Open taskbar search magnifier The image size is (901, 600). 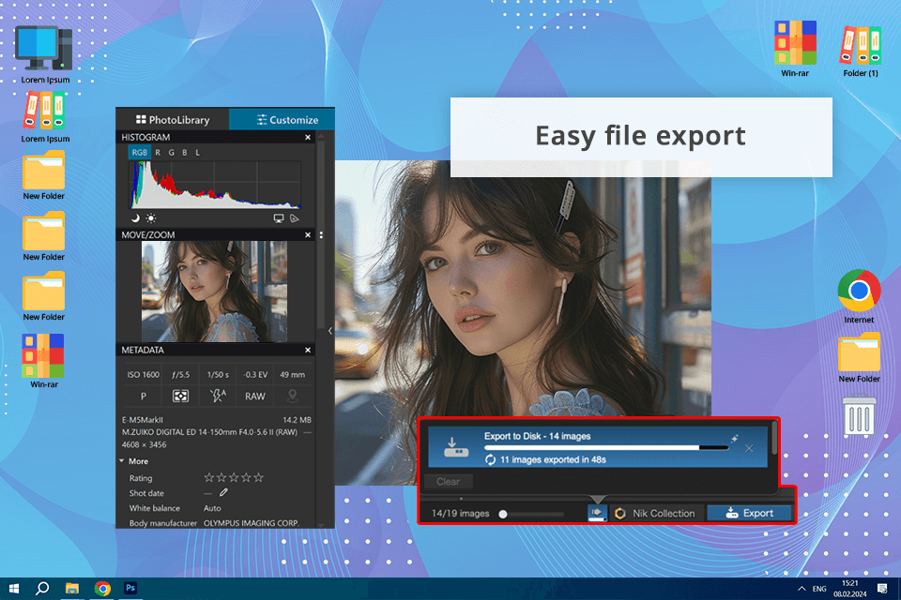[x=42, y=589]
